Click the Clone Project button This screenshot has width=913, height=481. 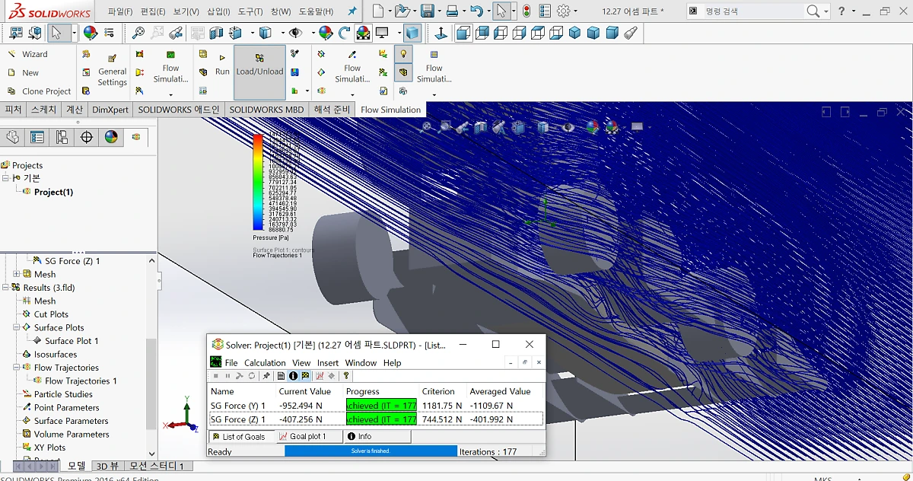(39, 91)
